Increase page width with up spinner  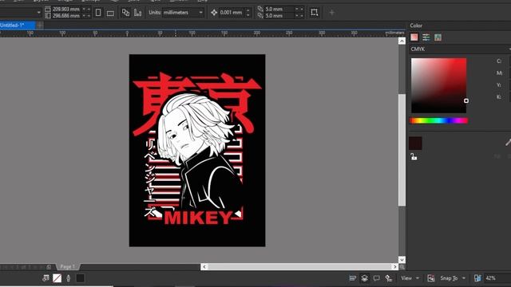pyautogui.click(x=84, y=9)
